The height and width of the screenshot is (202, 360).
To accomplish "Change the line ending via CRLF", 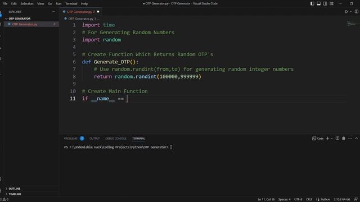I will click(x=309, y=200).
